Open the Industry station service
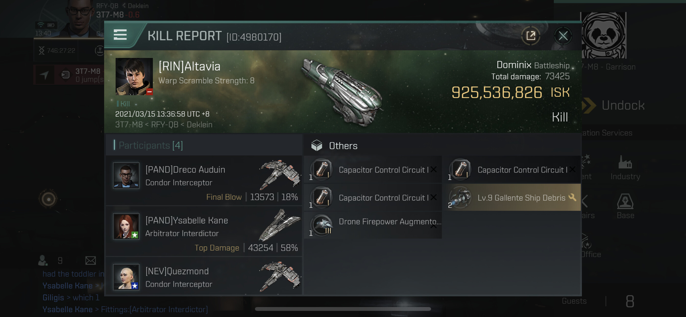 pos(625,168)
